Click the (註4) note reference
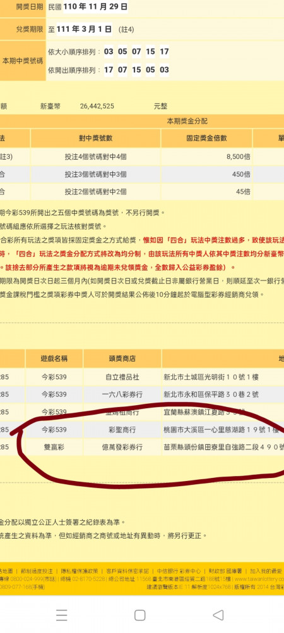284x633 pixels. [x=126, y=30]
